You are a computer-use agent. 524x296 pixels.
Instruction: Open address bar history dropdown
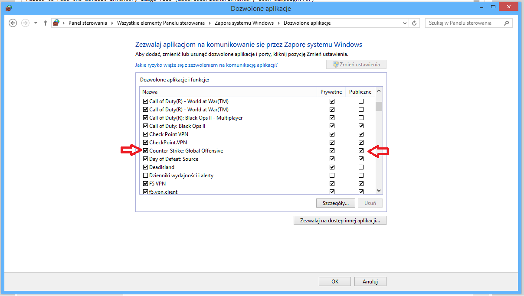pos(405,23)
